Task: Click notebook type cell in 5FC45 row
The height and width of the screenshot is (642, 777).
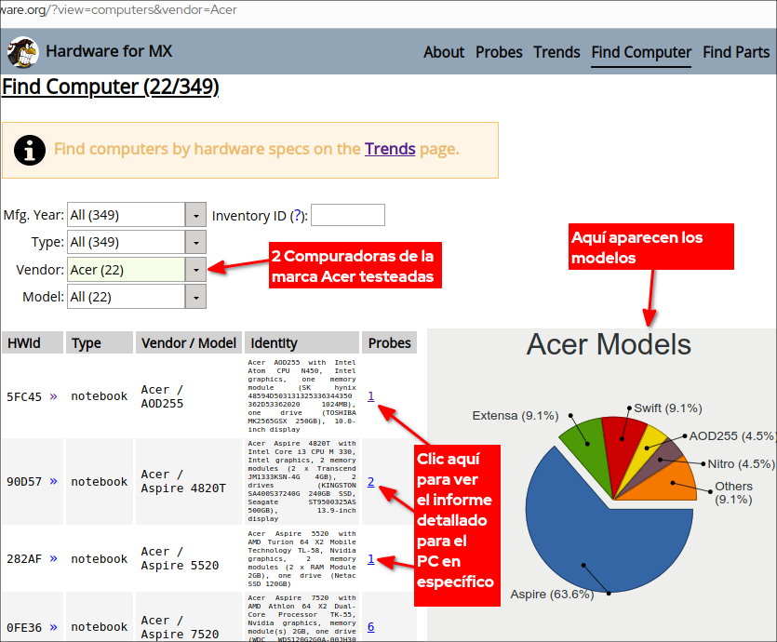Action: coord(100,396)
